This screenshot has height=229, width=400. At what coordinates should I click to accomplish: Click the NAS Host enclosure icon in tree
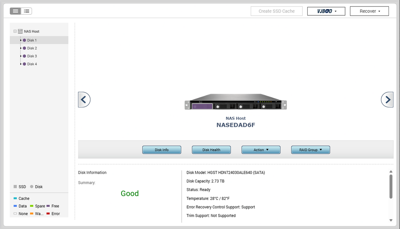pyautogui.click(x=20, y=31)
